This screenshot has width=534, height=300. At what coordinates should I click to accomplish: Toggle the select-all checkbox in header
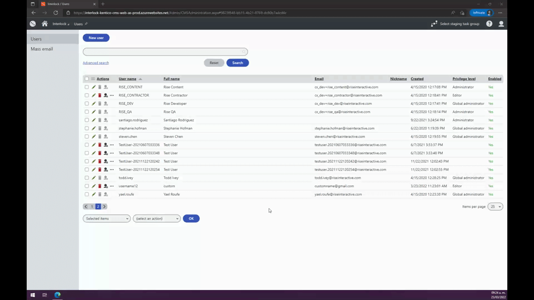click(x=87, y=79)
